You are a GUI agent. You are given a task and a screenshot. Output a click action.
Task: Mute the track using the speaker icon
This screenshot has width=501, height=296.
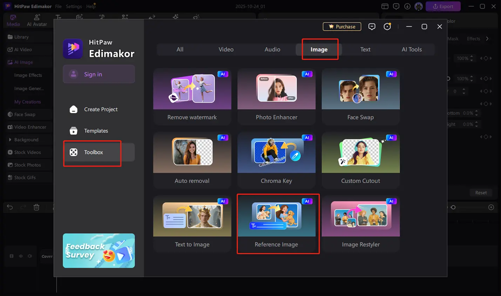(x=30, y=256)
